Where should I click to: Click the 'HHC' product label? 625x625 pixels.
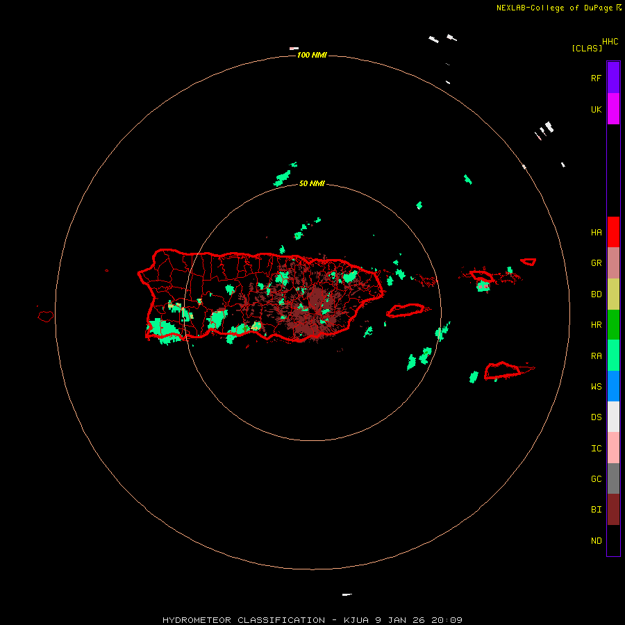(610, 42)
